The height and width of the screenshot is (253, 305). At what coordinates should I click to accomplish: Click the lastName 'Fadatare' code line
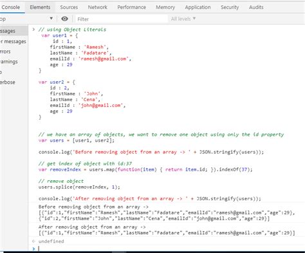click(x=80, y=53)
